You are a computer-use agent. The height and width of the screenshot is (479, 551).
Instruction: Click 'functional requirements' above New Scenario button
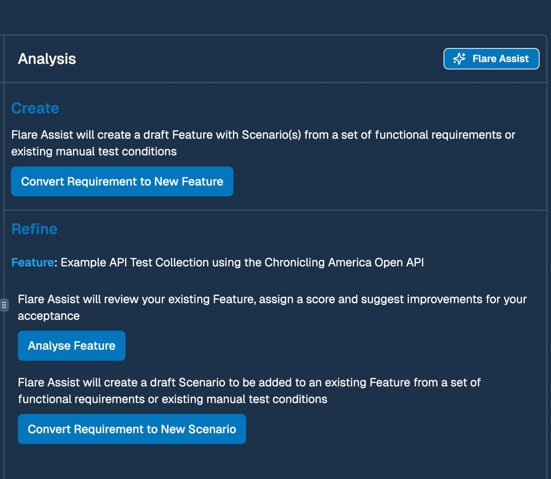[81, 399]
